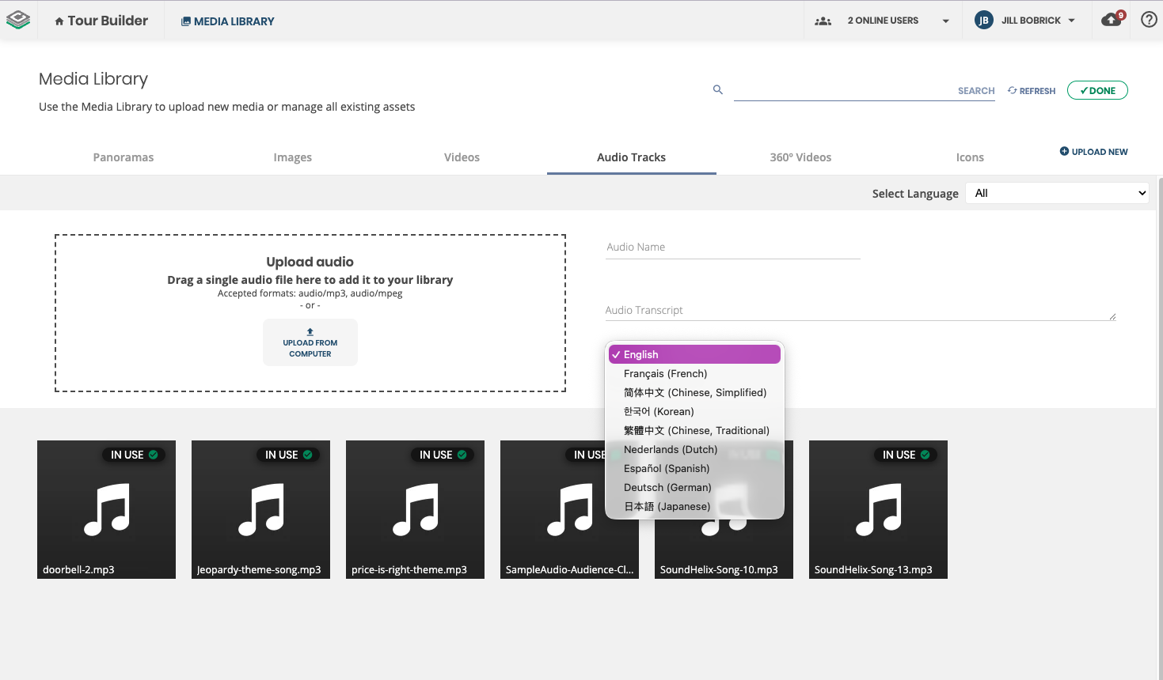This screenshot has height=680, width=1163.
Task: Open the help question mark icon
Action: tap(1149, 20)
